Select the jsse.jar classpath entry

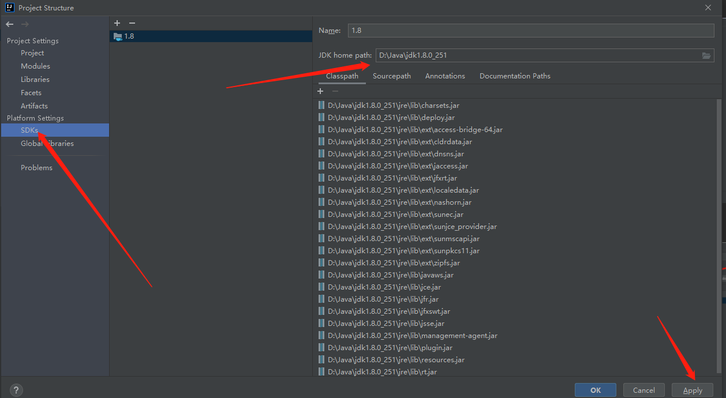pyautogui.click(x=386, y=324)
